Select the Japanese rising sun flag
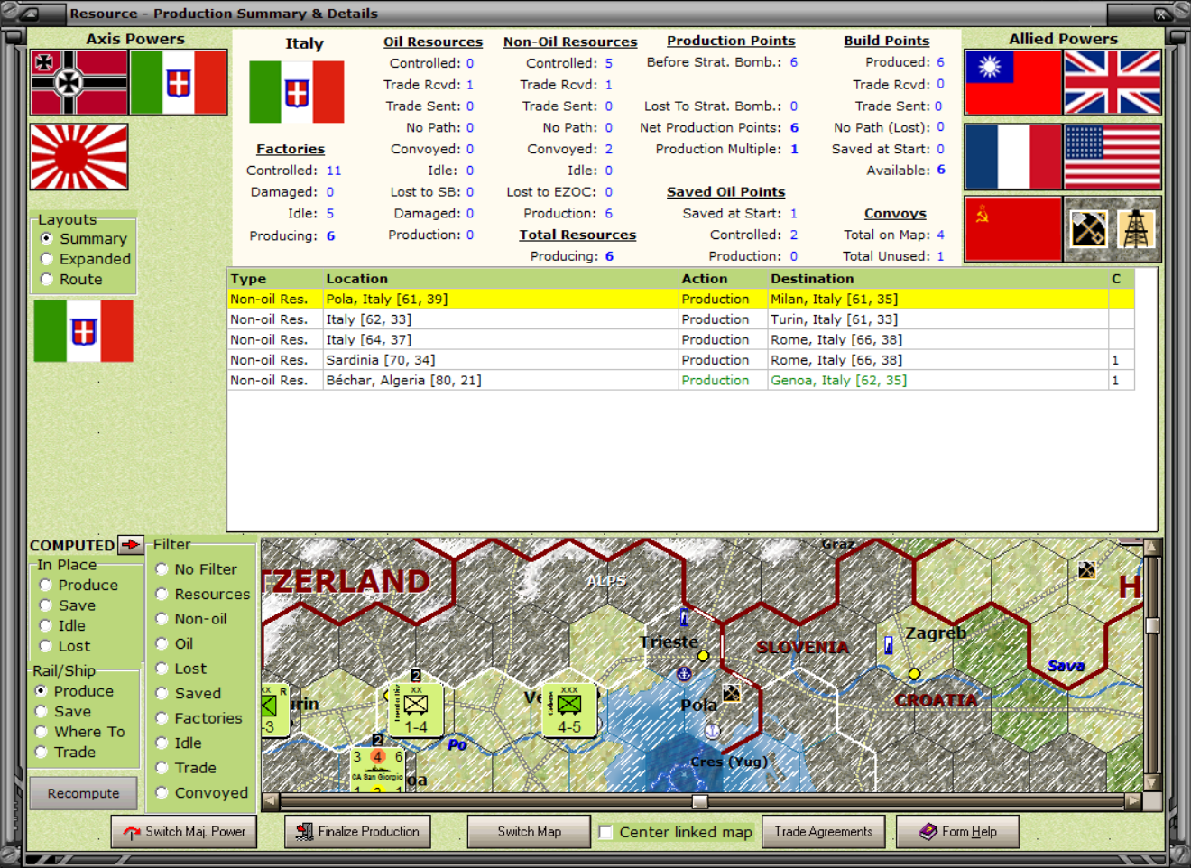 pyautogui.click(x=78, y=157)
